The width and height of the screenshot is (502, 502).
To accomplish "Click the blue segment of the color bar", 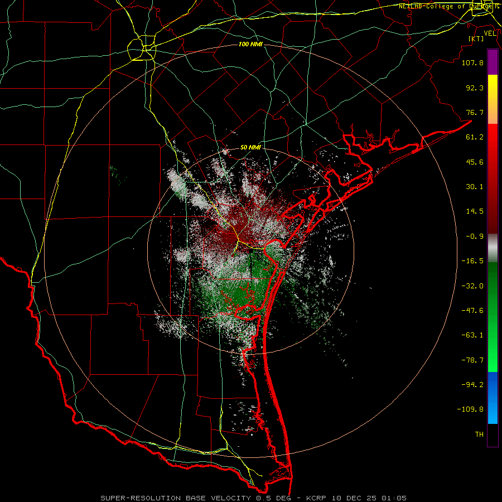I will point(493,398).
